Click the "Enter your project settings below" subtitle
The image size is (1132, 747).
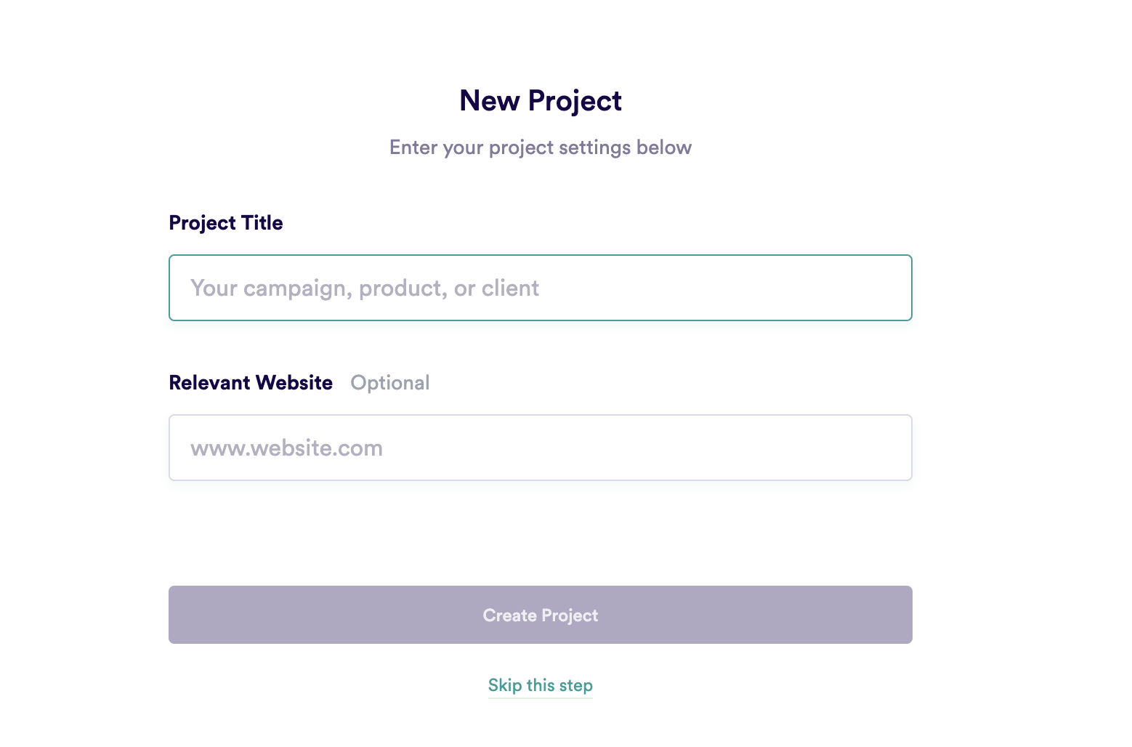[x=540, y=148]
